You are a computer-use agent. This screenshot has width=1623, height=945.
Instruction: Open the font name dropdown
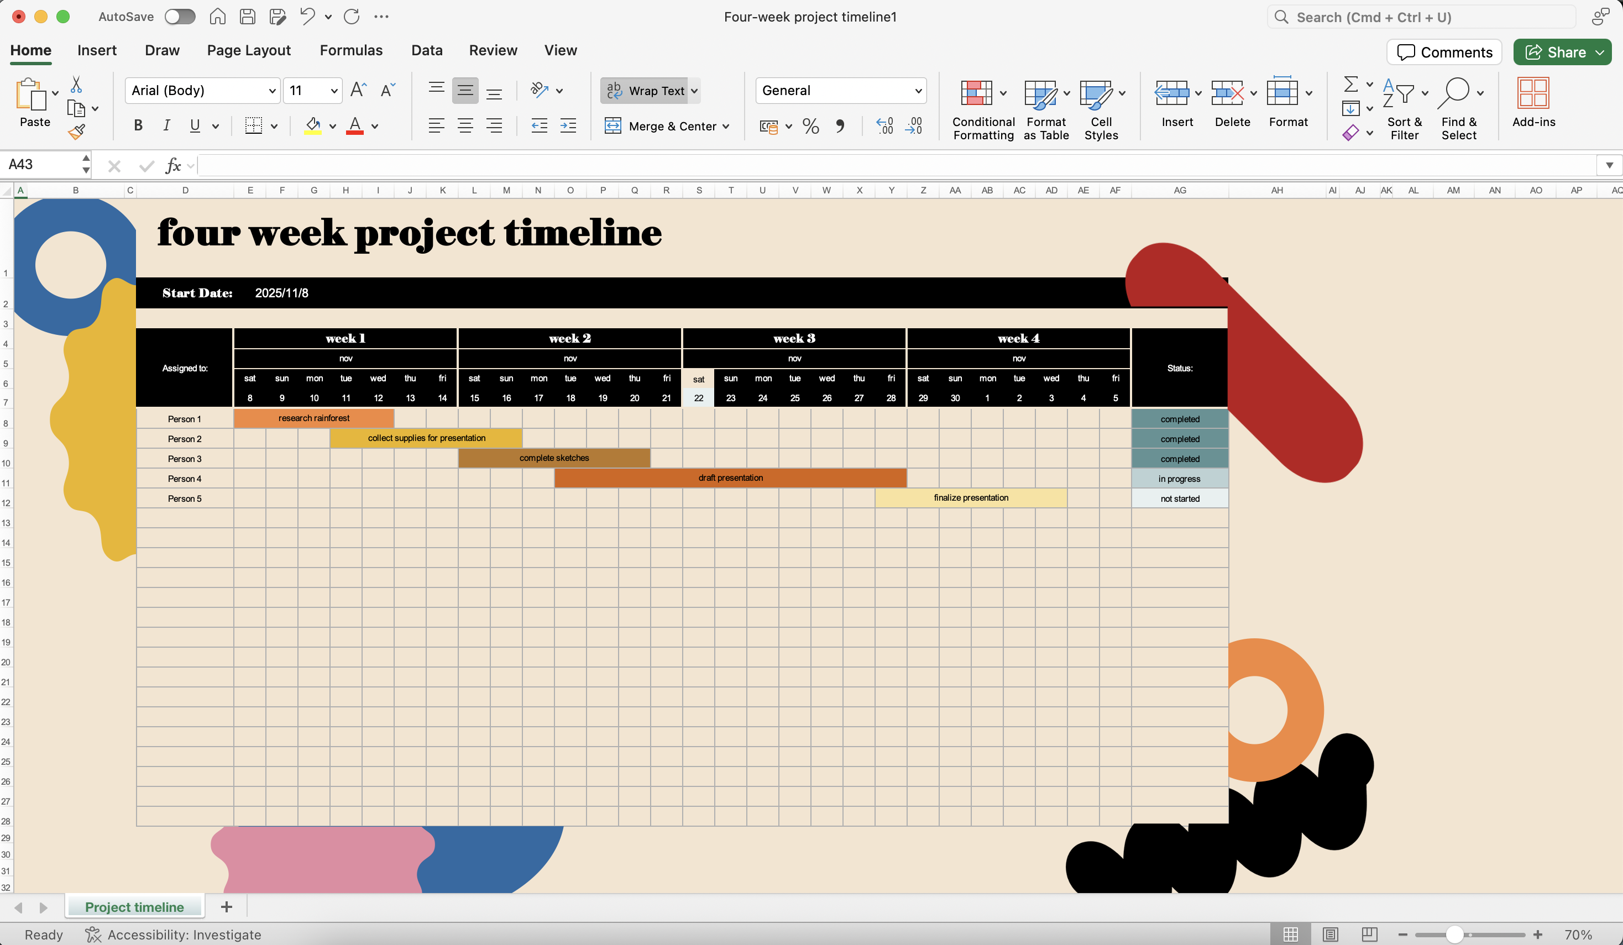pos(272,91)
